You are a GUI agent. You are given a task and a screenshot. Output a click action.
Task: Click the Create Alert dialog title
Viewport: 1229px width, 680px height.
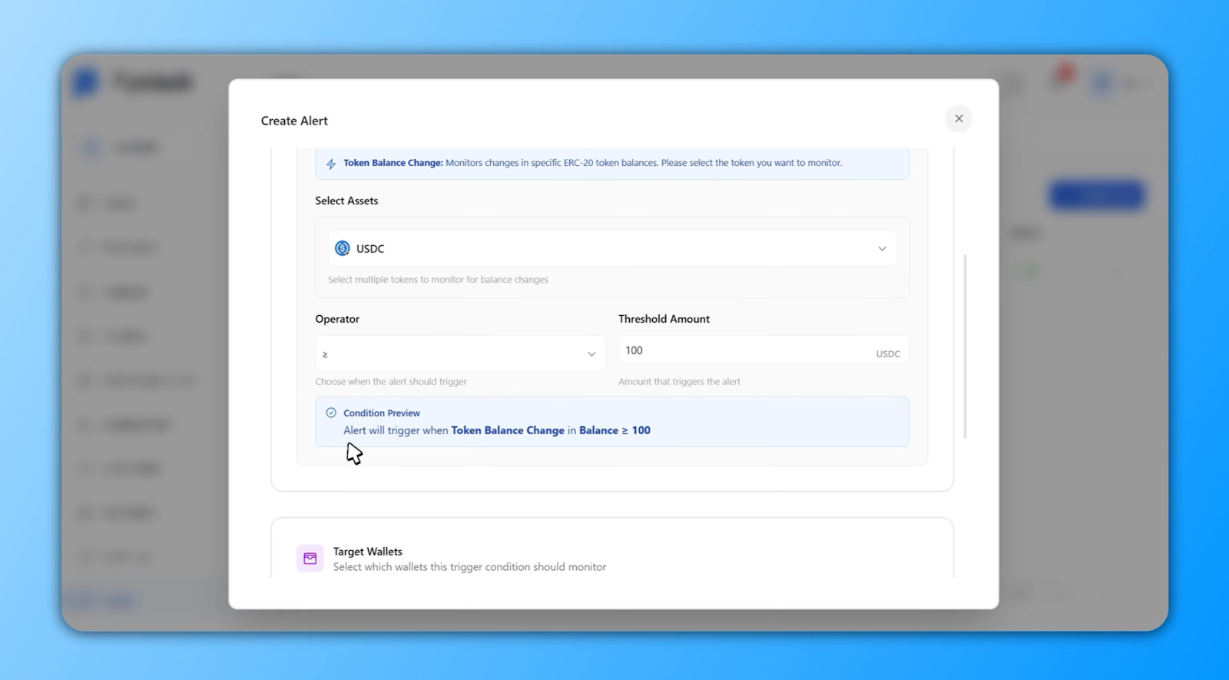pyautogui.click(x=294, y=121)
